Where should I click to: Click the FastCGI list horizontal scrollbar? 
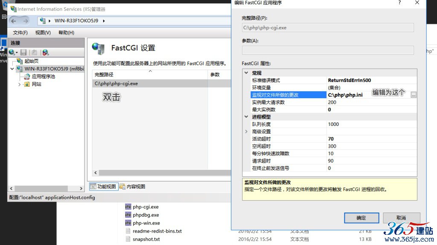pyautogui.click(x=164, y=172)
